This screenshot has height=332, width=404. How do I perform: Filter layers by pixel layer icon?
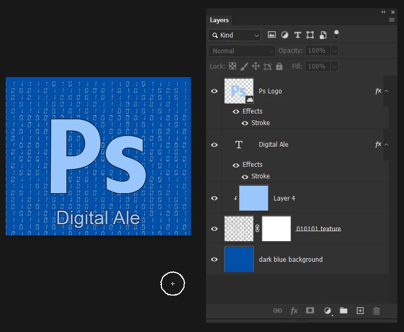(x=272, y=35)
